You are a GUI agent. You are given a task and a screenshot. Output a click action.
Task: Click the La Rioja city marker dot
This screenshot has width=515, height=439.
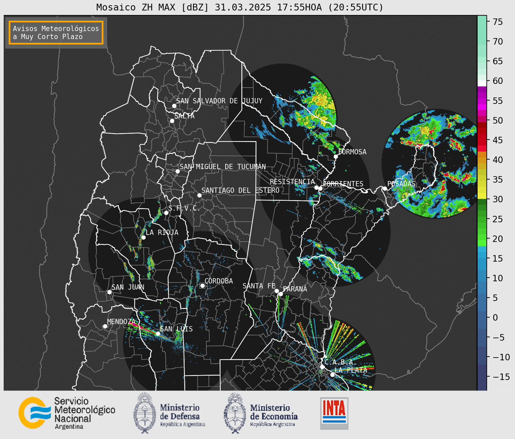[143, 237]
